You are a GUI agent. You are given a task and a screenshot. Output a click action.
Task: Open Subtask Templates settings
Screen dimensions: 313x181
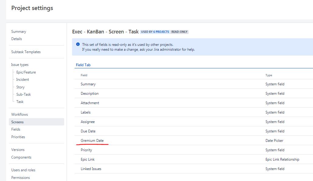point(26,52)
